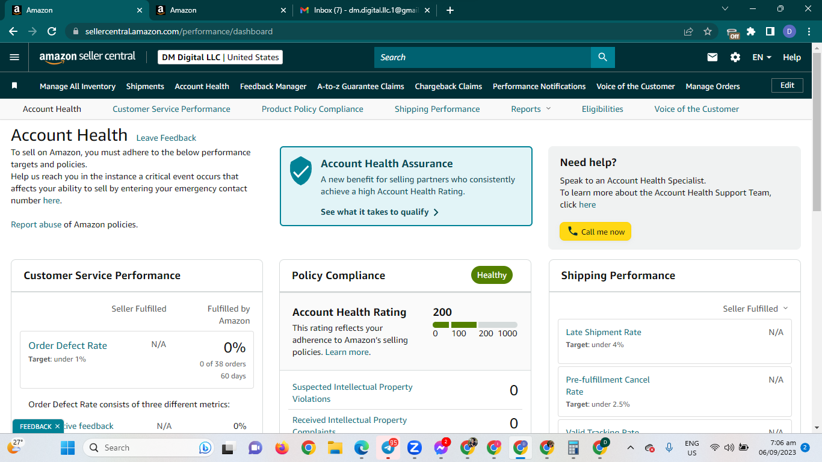Open the Chrome three-dot menu
Image resolution: width=822 pixels, height=462 pixels.
pyautogui.click(x=808, y=31)
